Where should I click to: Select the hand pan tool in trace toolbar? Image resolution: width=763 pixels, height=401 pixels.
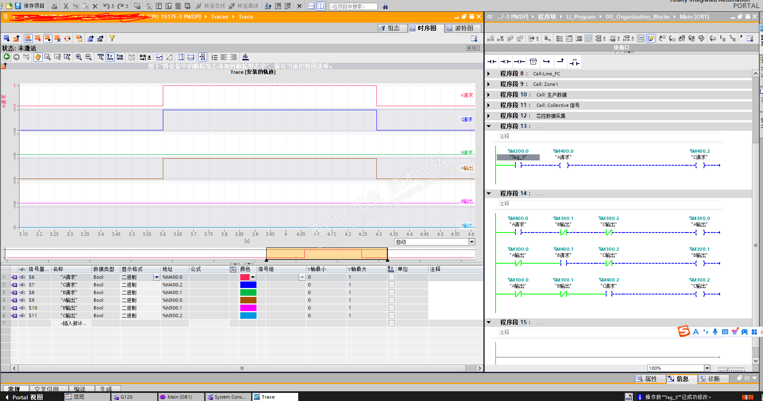tap(38, 57)
